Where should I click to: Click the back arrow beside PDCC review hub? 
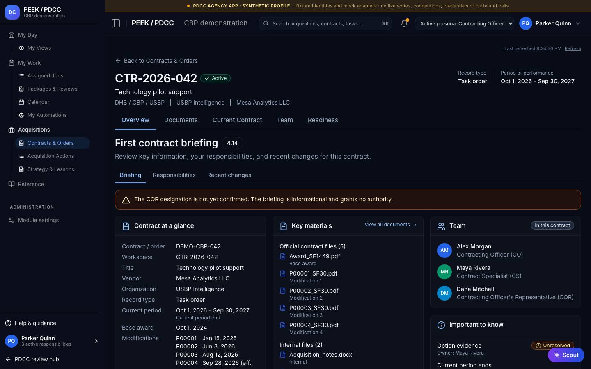tap(8, 359)
